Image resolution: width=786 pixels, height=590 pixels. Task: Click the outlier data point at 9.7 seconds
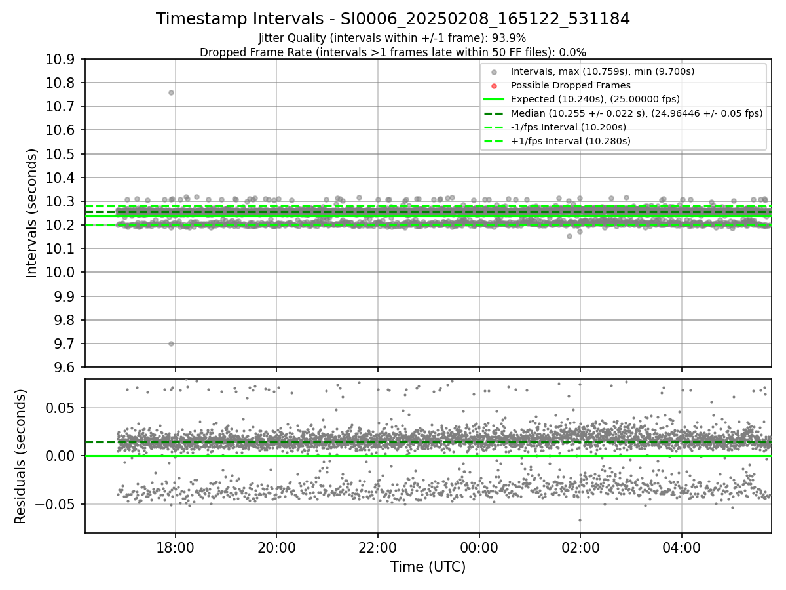[171, 344]
